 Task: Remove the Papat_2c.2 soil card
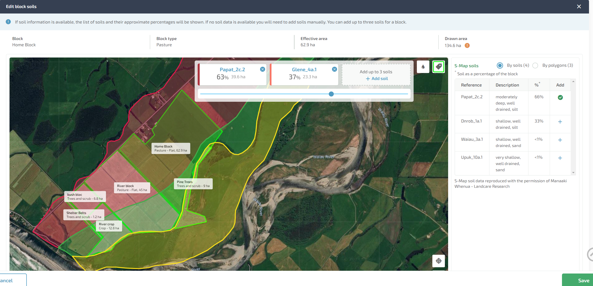(262, 69)
